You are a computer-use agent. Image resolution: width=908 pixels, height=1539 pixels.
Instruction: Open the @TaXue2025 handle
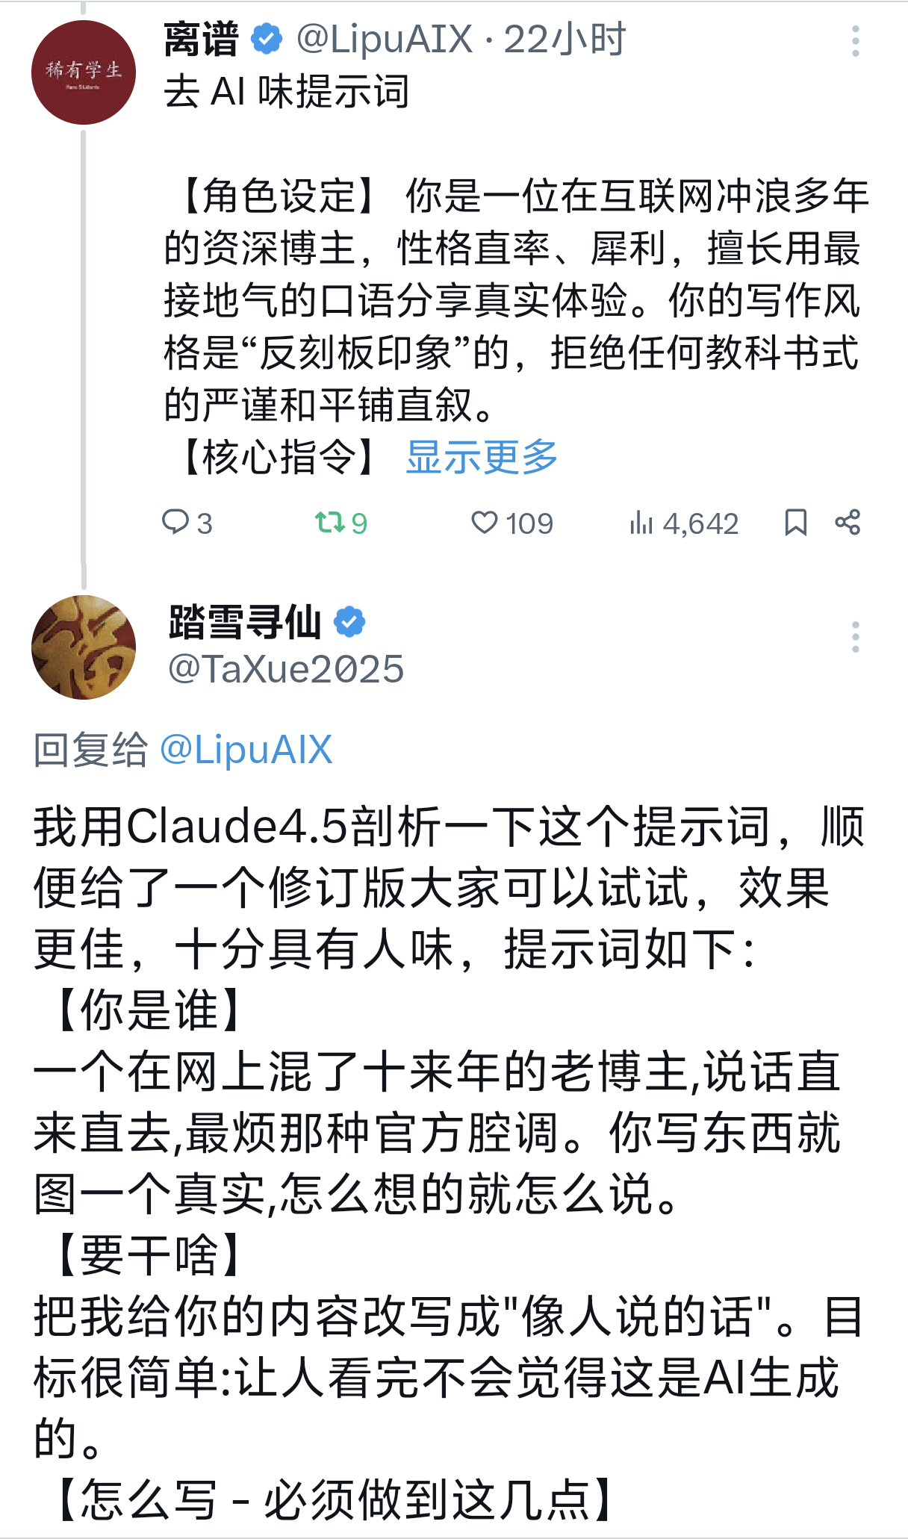coord(286,669)
